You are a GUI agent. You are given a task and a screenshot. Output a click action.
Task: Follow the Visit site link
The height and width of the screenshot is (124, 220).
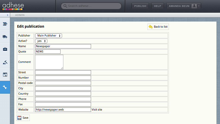coord(97,110)
